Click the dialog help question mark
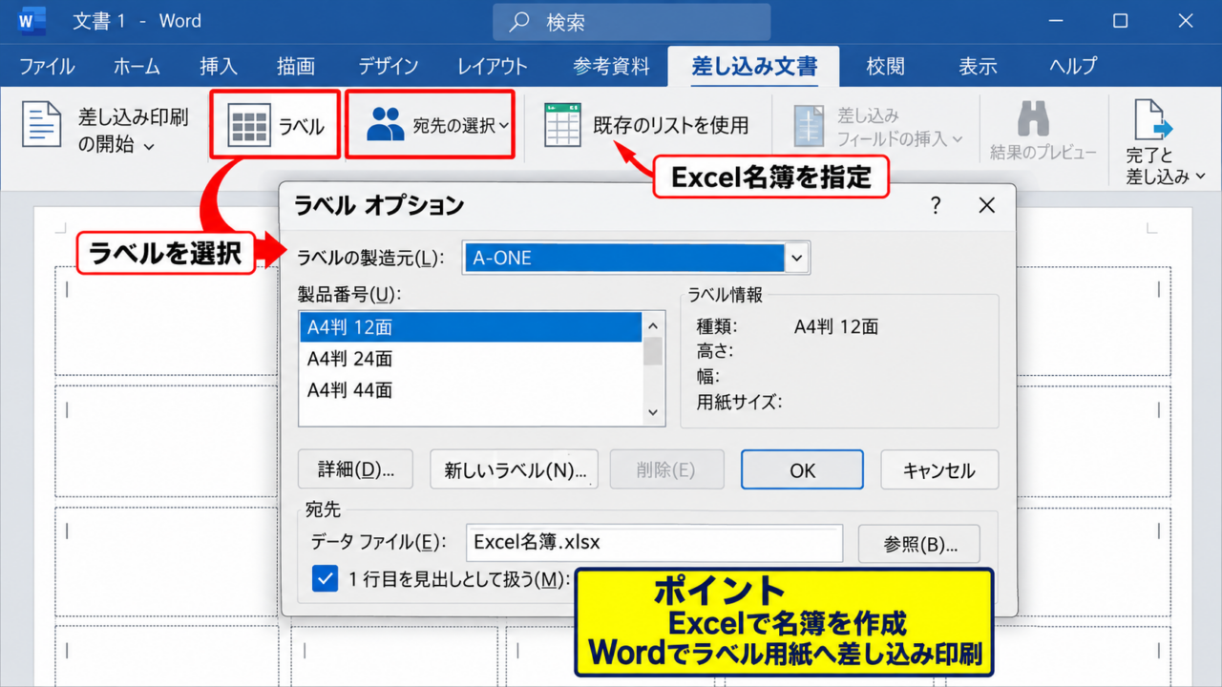The image size is (1222, 687). 936,204
